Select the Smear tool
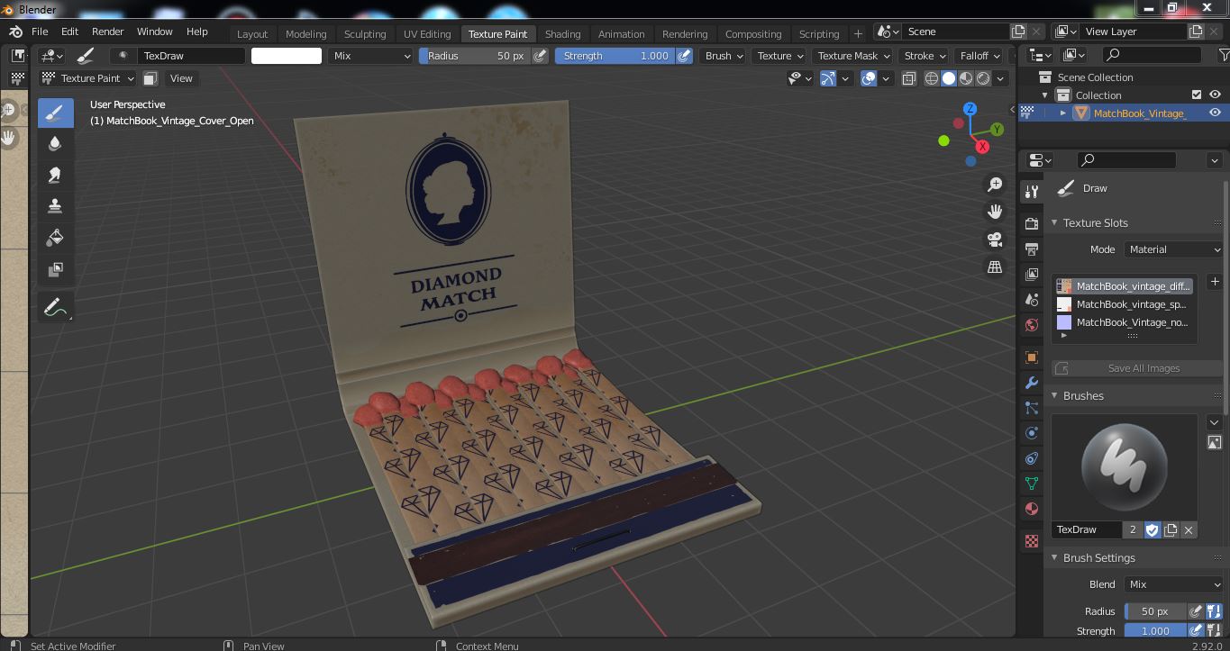Screen dimensions: 1230x651 (x=56, y=176)
